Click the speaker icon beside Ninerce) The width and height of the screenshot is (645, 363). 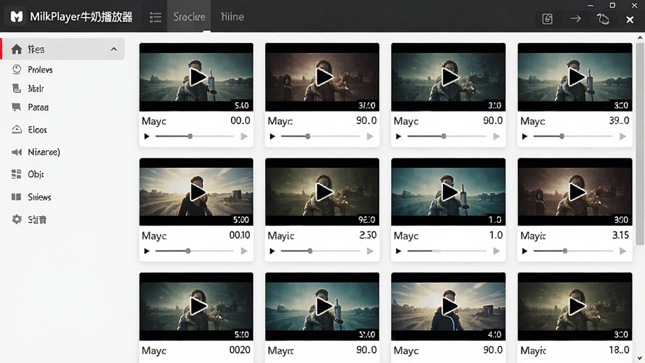tap(16, 153)
